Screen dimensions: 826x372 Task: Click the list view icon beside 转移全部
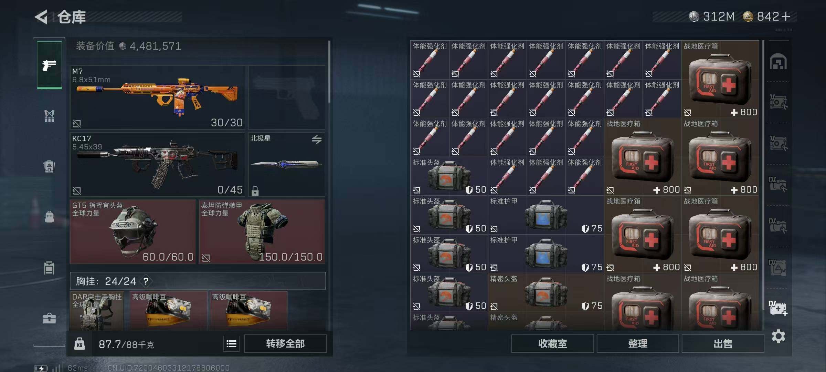(x=232, y=343)
